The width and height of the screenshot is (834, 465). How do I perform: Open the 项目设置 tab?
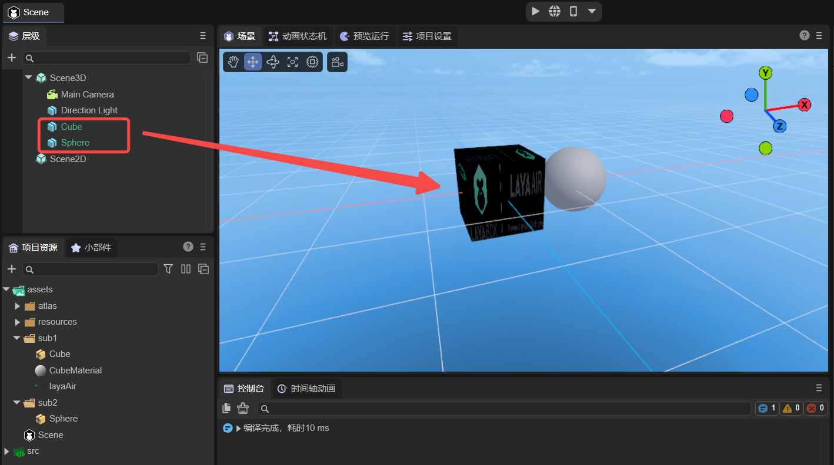coord(427,36)
